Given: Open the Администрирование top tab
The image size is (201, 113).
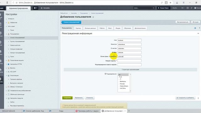Looking at the screenshot, I should click(19, 8).
